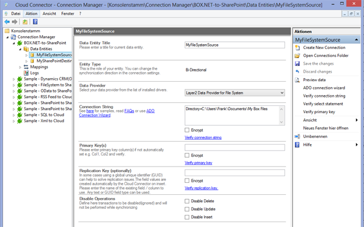
Task: Expand the Ansicht submenu arrow
Action: click(357, 120)
